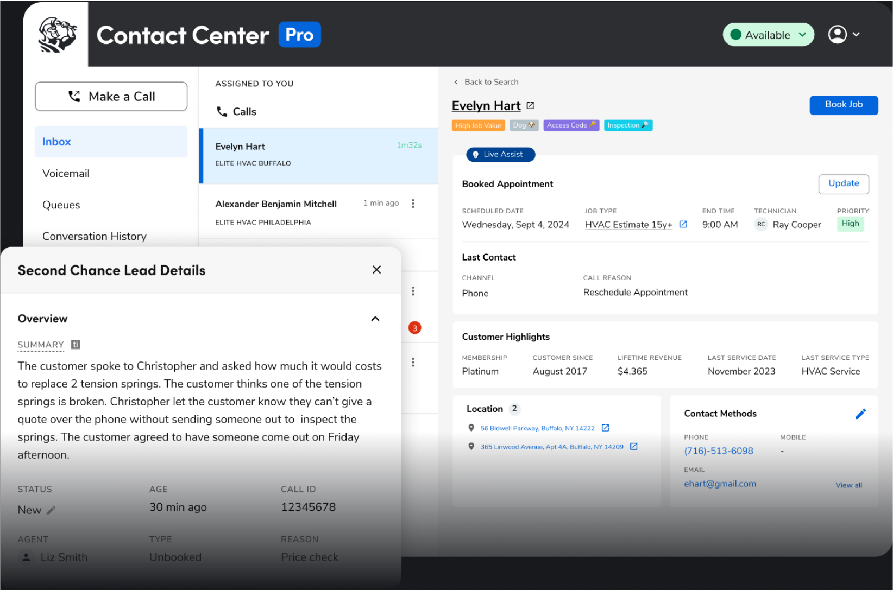Screen dimensions: 893x590
Task: Select the Evelyn Hart call item
Action: tap(319, 156)
